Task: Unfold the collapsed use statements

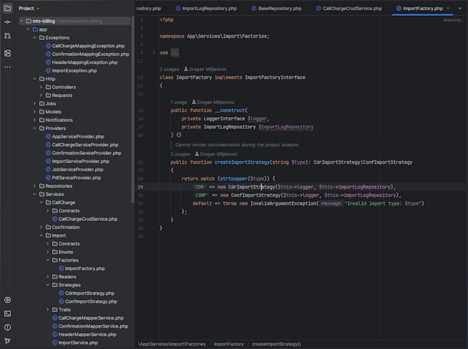Action: click(x=153, y=53)
